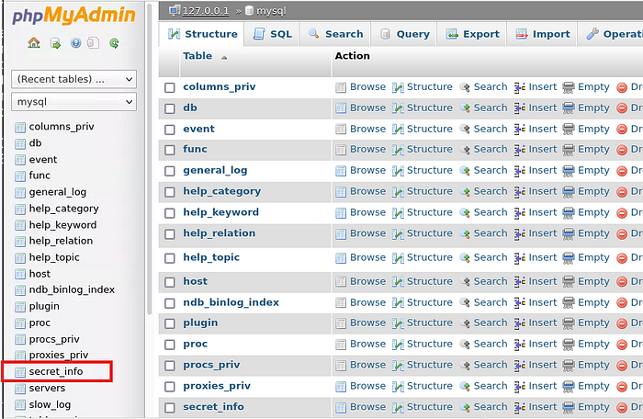Open the blue help documentation icon
The image size is (643, 419).
(x=76, y=42)
